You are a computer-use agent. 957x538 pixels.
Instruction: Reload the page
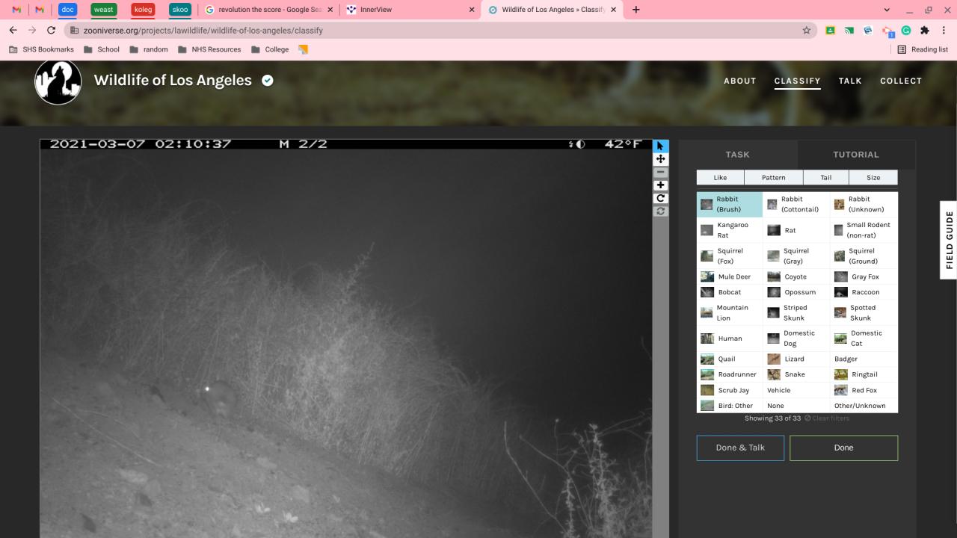(x=51, y=31)
